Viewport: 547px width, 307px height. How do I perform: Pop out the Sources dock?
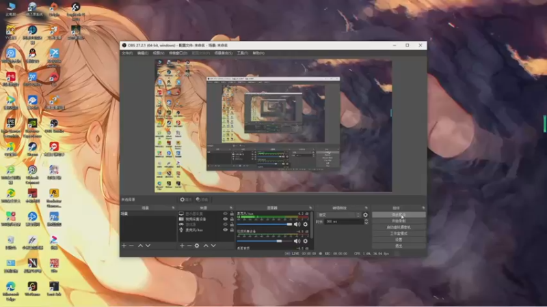tap(231, 208)
